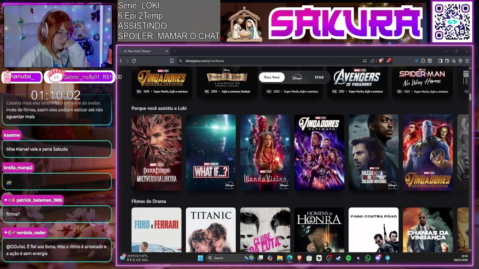Toggle the browser sidebar panel icon

click(440, 61)
